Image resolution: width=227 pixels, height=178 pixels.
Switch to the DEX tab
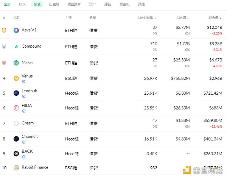coord(22,4)
